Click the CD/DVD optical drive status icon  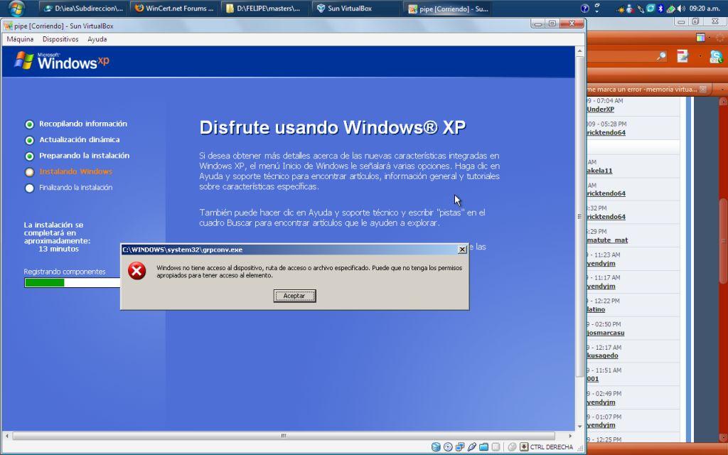(x=448, y=446)
